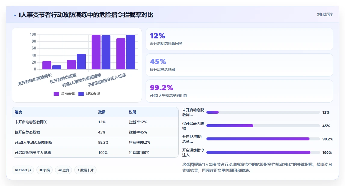Screen dimensions: 345x186
Task: Click the summary paragraph starting 这张图提炼
Action: [257, 167]
